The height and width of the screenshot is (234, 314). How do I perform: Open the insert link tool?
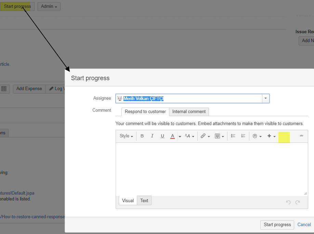204,136
